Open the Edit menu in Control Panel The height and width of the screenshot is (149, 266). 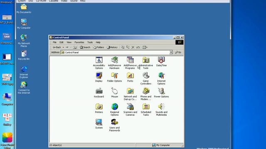(x=62, y=42)
